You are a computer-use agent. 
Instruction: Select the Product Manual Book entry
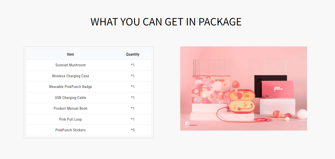point(70,108)
